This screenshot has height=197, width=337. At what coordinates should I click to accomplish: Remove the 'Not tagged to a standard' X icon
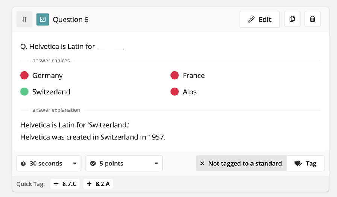202,164
